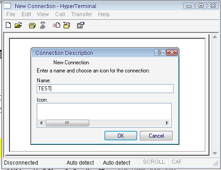Click the Icon list right scroll arrow
Image resolution: width=221 pixels, height=170 pixels.
[167, 123]
